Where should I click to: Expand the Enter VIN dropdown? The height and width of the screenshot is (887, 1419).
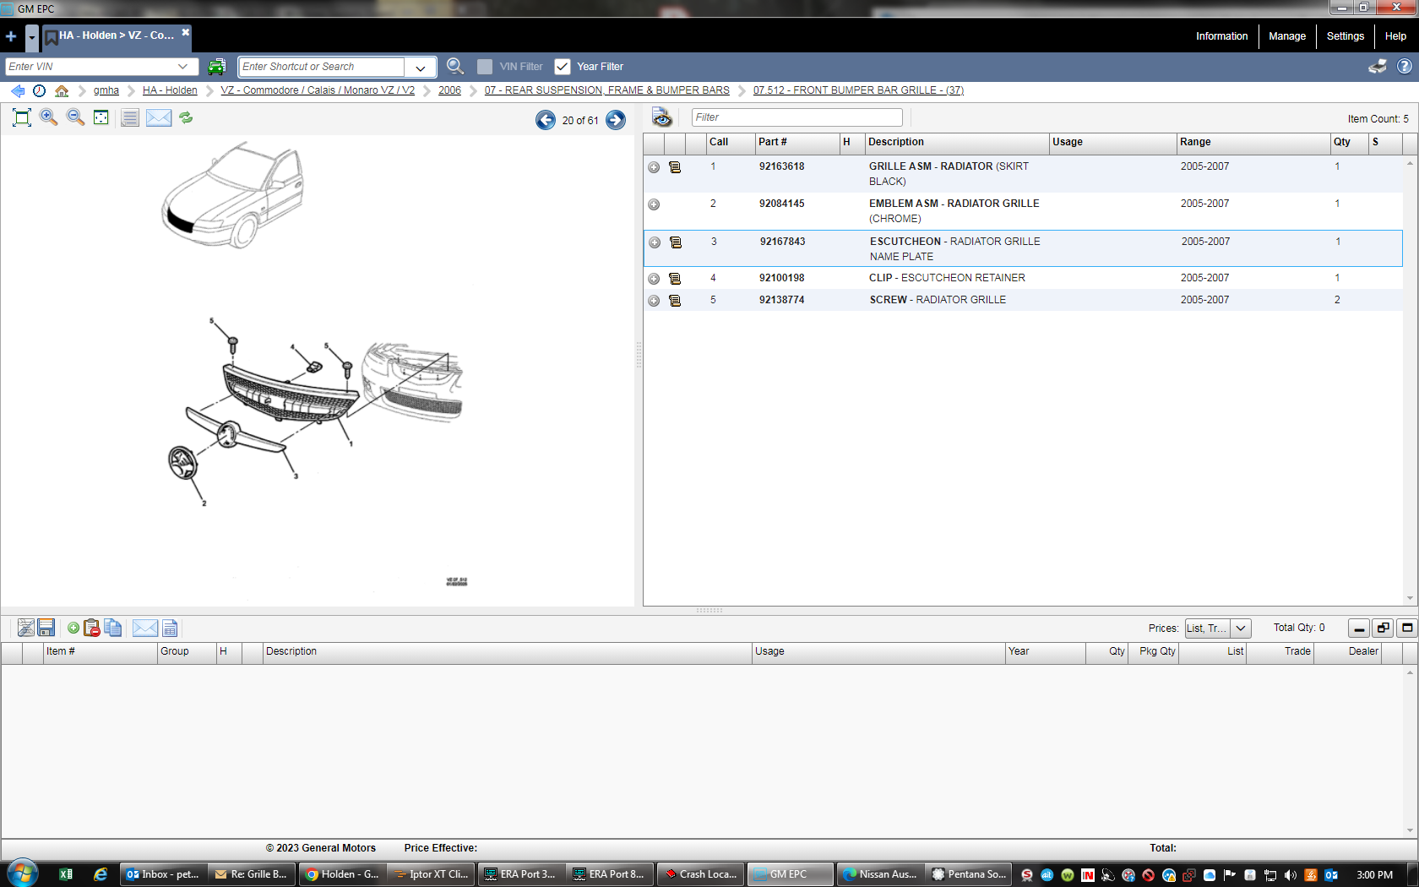click(182, 67)
